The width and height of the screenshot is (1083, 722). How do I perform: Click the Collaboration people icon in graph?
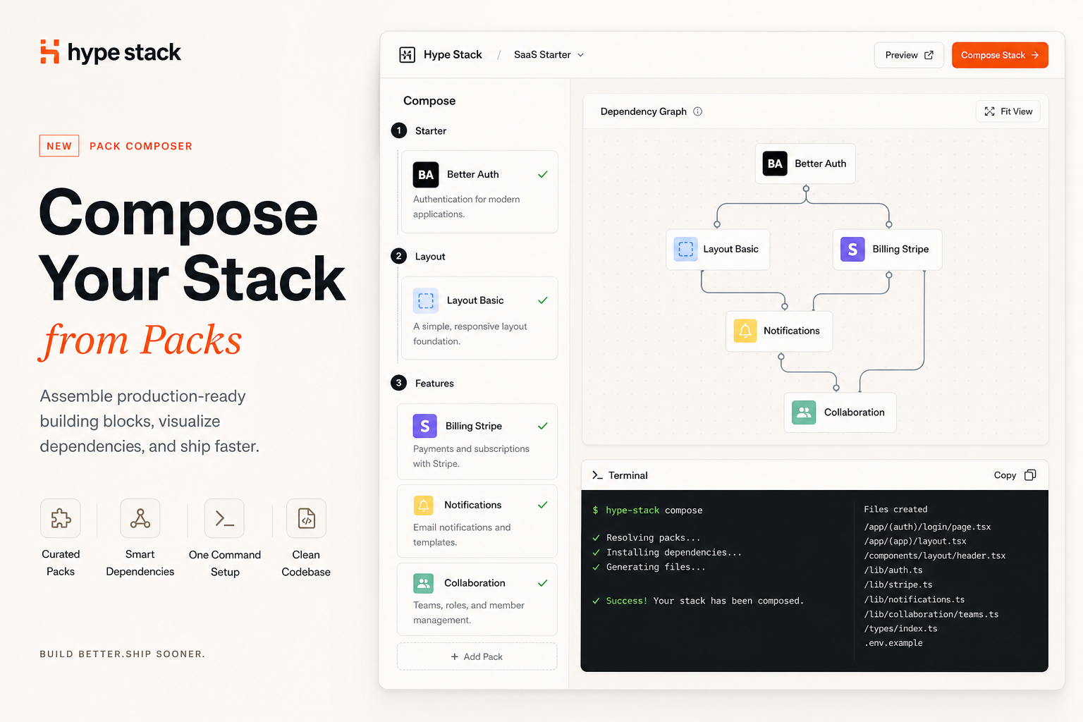coord(804,412)
